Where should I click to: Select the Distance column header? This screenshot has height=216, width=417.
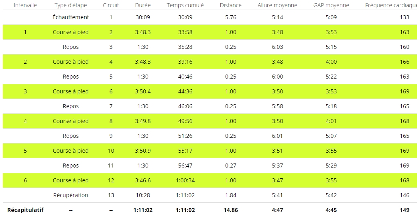point(231,5)
